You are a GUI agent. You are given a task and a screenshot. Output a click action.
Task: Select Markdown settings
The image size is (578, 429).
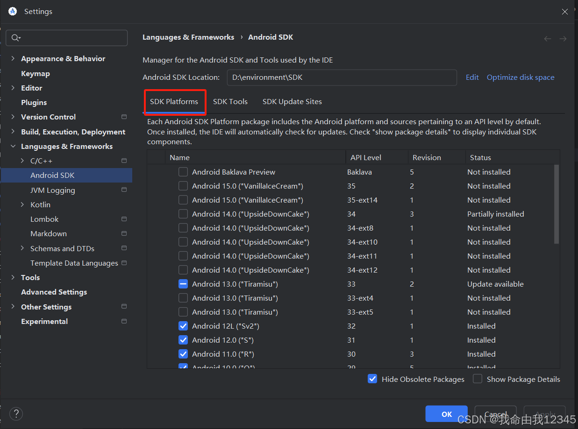click(49, 233)
